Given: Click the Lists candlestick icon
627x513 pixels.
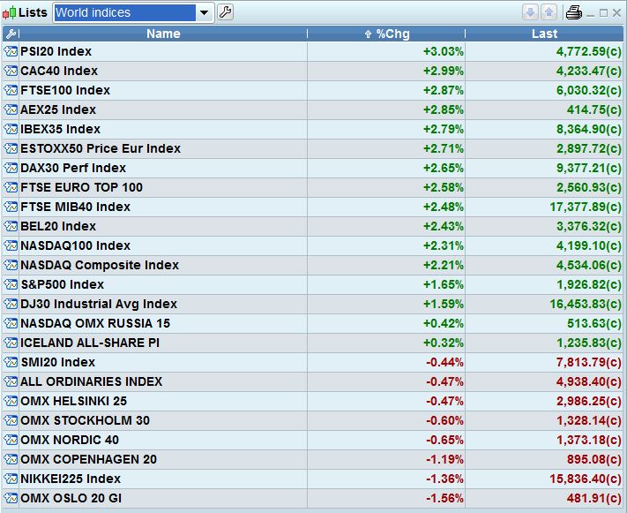Looking at the screenshot, I should point(10,13).
